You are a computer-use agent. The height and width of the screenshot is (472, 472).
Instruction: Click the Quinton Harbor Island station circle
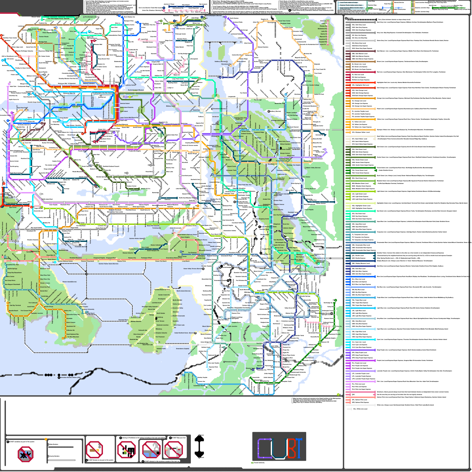[145, 238]
